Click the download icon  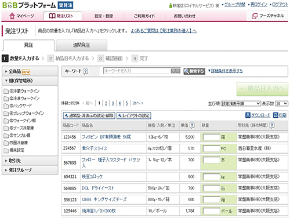point(248,115)
